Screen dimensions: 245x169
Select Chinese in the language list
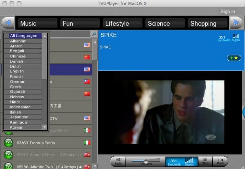pyautogui.click(x=23, y=56)
